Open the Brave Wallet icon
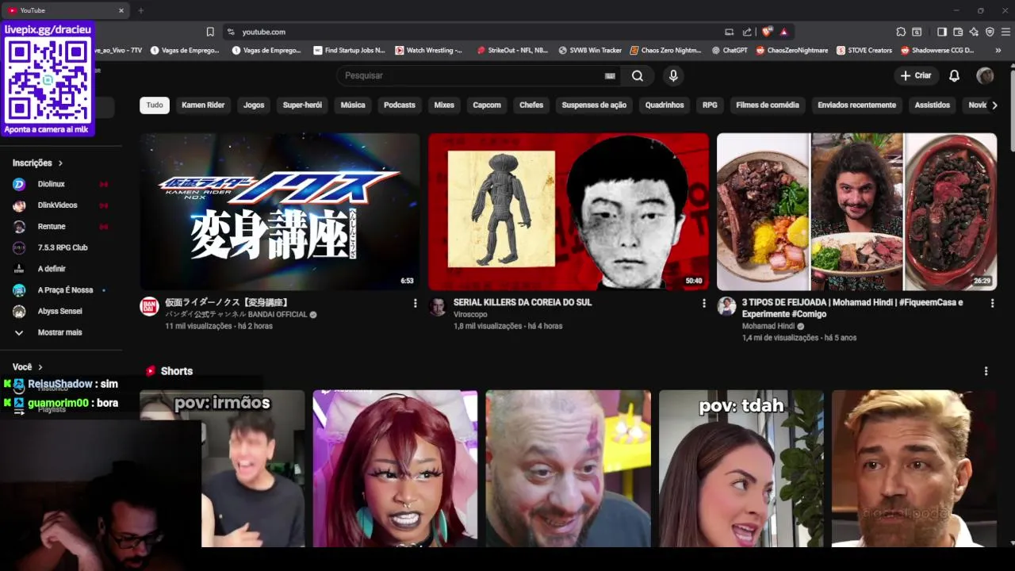Screen dimensions: 1015x571 point(958,32)
